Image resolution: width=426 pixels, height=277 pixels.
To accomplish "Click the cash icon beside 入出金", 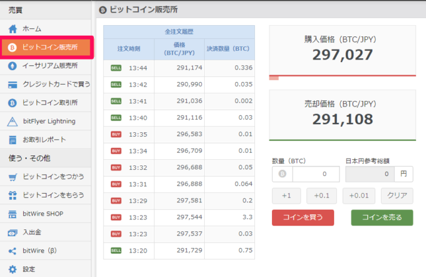I will point(13,233).
